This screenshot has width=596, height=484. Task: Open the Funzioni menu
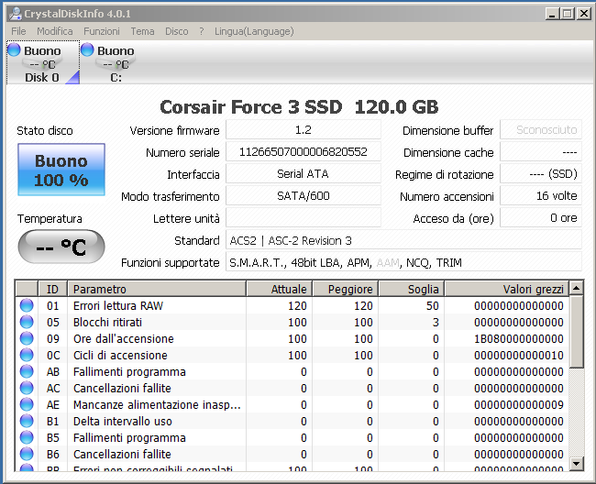click(102, 31)
